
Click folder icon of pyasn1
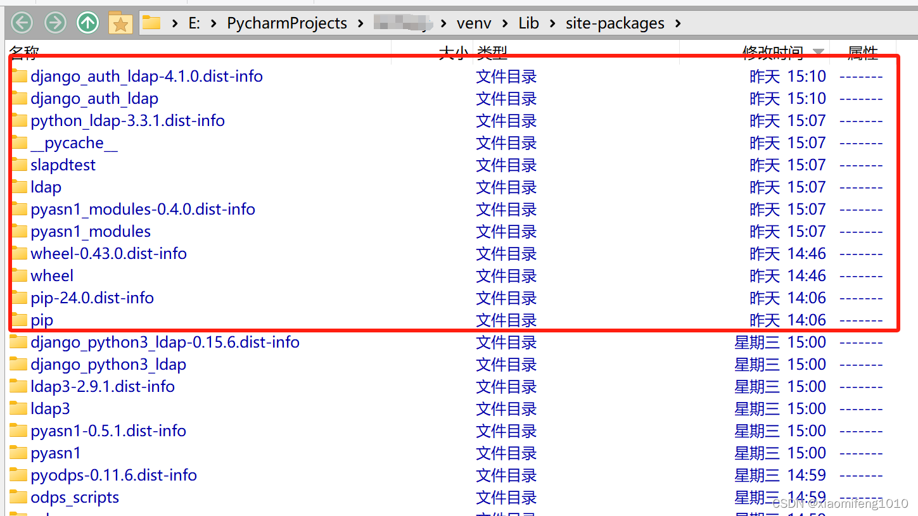tap(19, 453)
